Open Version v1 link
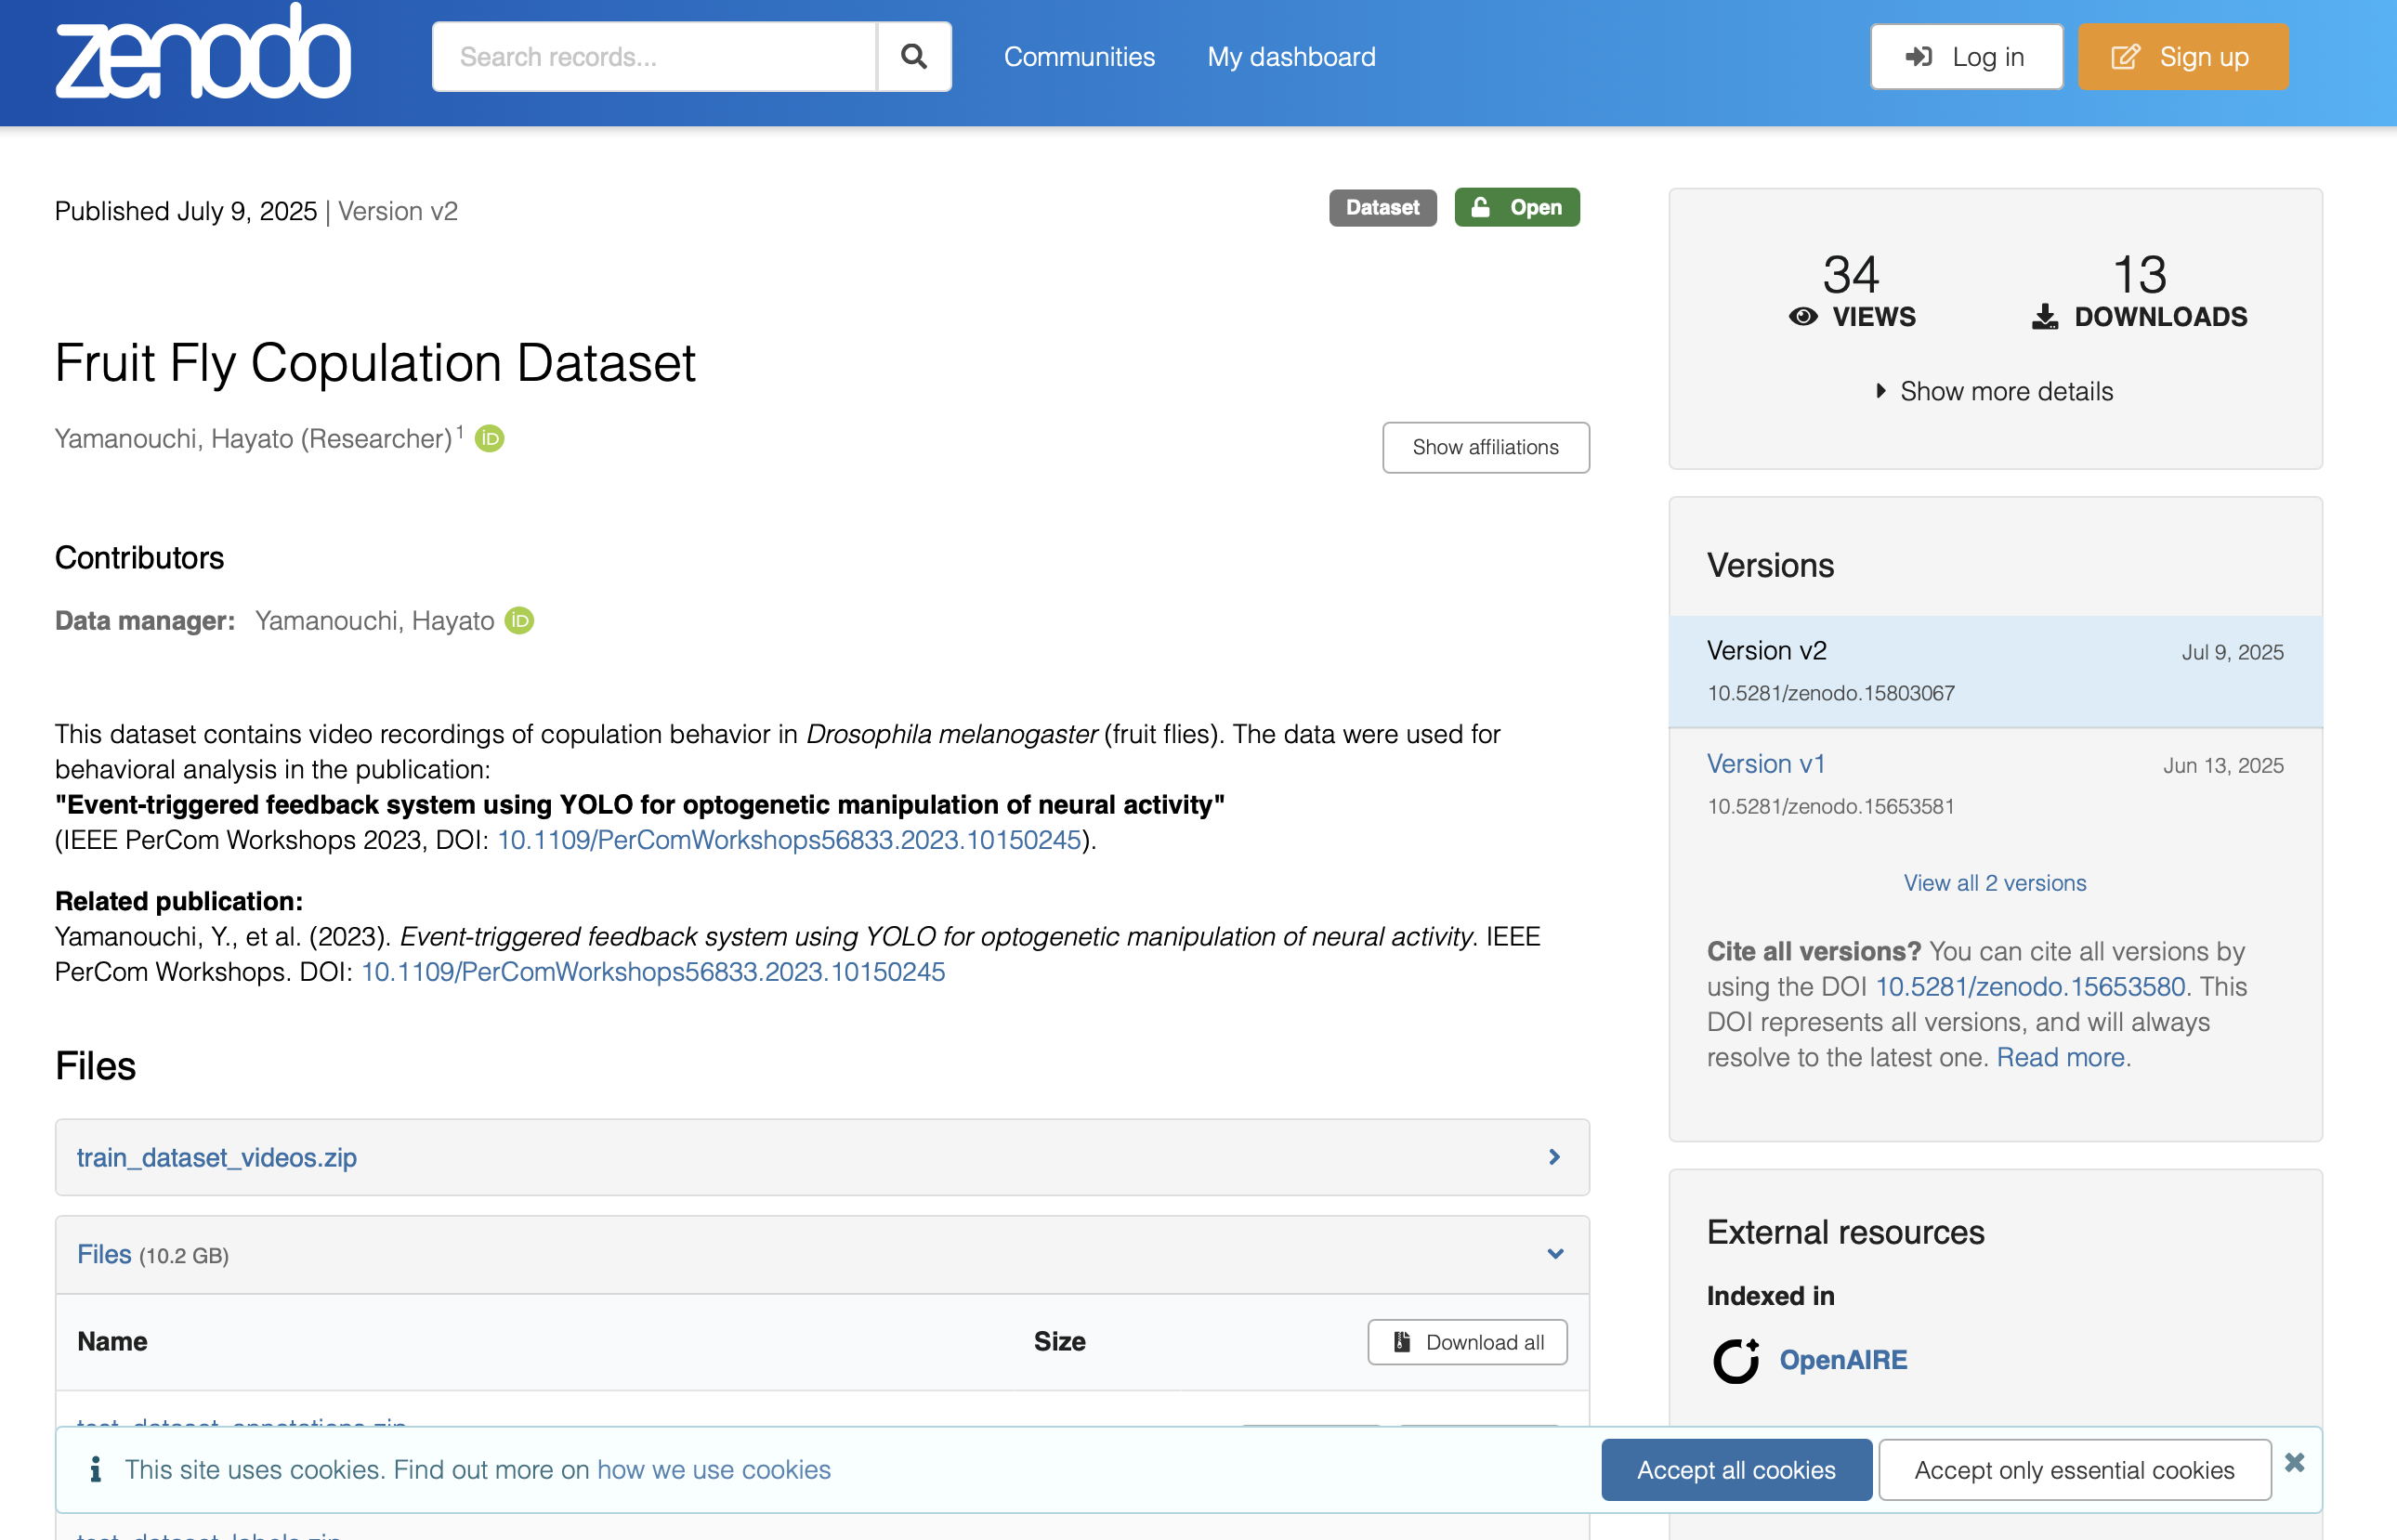This screenshot has width=2397, height=1540. [x=1765, y=764]
